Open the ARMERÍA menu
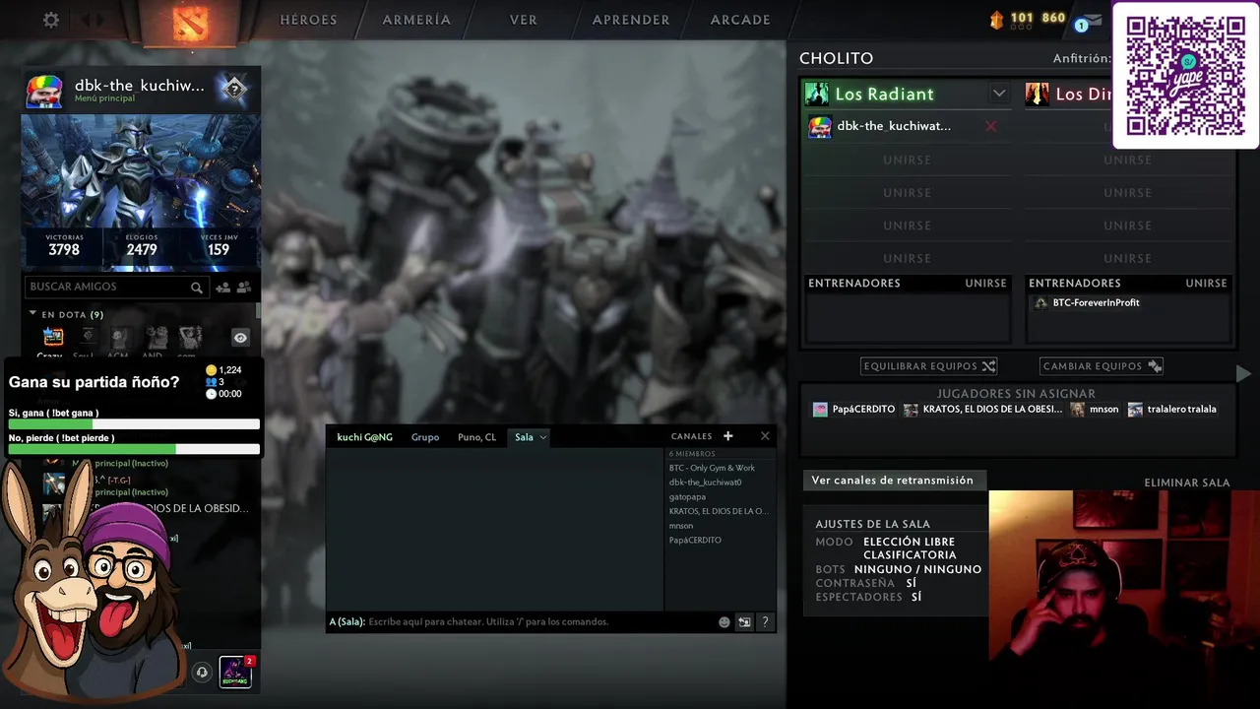The image size is (1260, 709). pos(416,20)
